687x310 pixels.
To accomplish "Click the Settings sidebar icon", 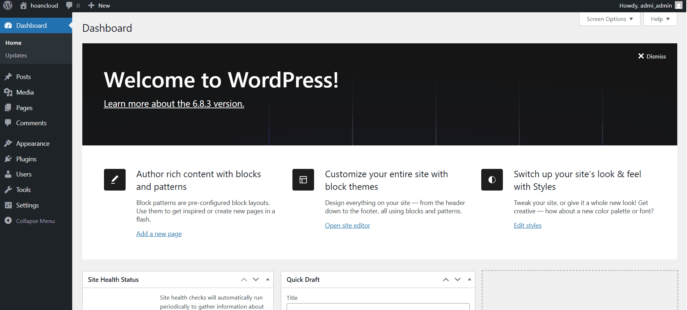I will [8, 205].
